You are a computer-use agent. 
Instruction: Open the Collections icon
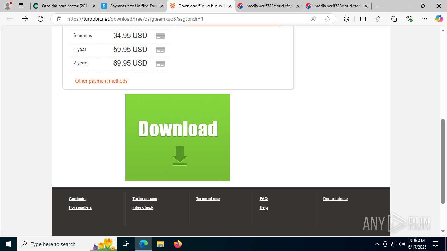[x=394, y=19]
